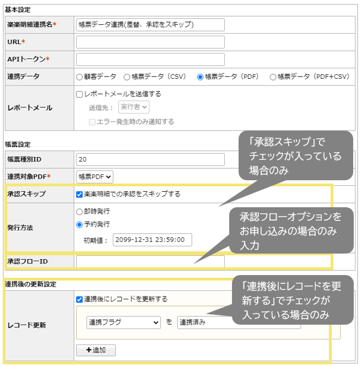The height and width of the screenshot is (366, 362).
Task: Click the 楽楽明細連携名 text field
Action: 150,25
